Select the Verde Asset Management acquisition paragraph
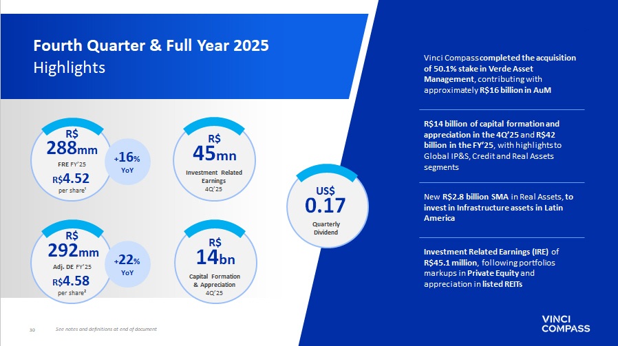The image size is (618, 346). click(500, 74)
